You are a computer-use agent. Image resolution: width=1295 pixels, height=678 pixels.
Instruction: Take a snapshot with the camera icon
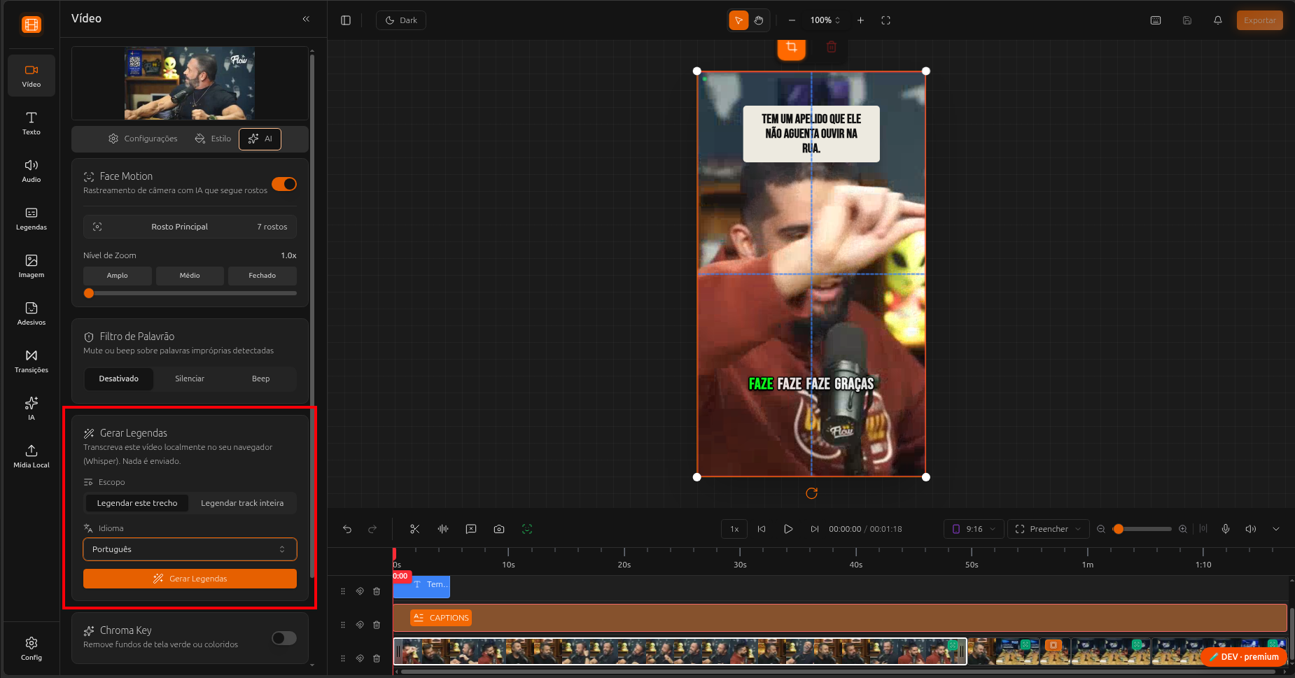[499, 529]
